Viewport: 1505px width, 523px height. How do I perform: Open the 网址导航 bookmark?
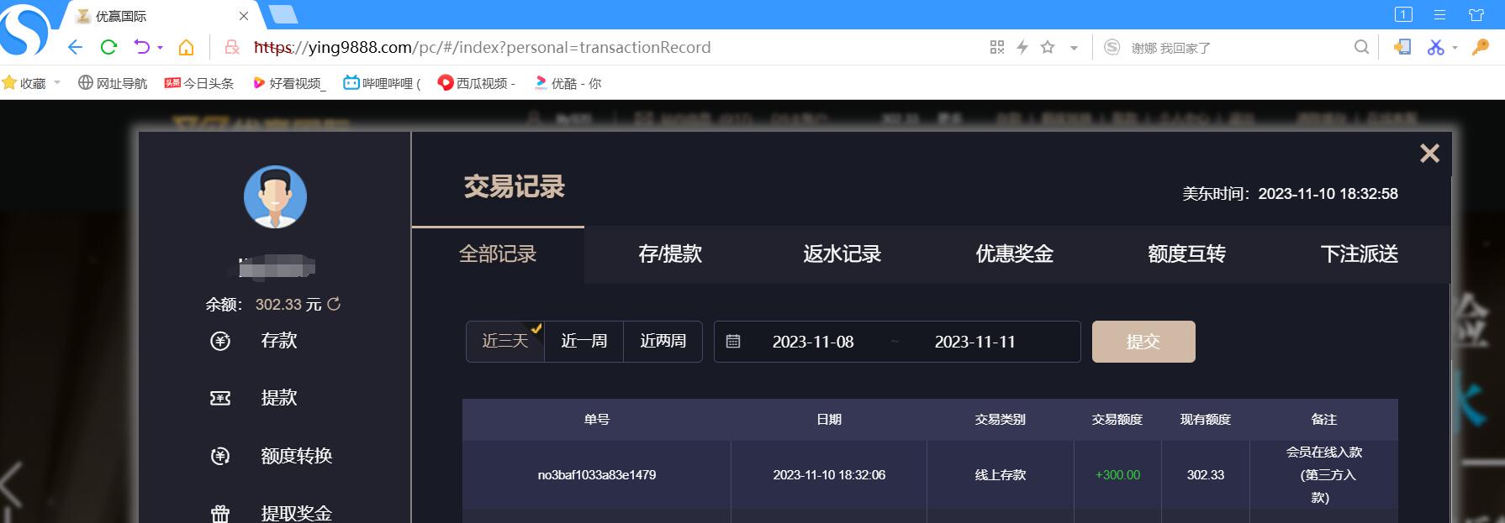(113, 83)
